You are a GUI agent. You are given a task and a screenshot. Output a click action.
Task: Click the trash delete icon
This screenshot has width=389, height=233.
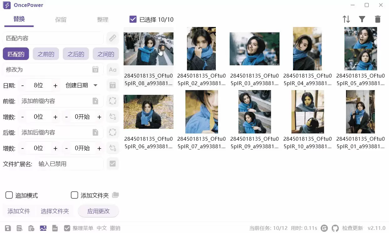tap(378, 19)
